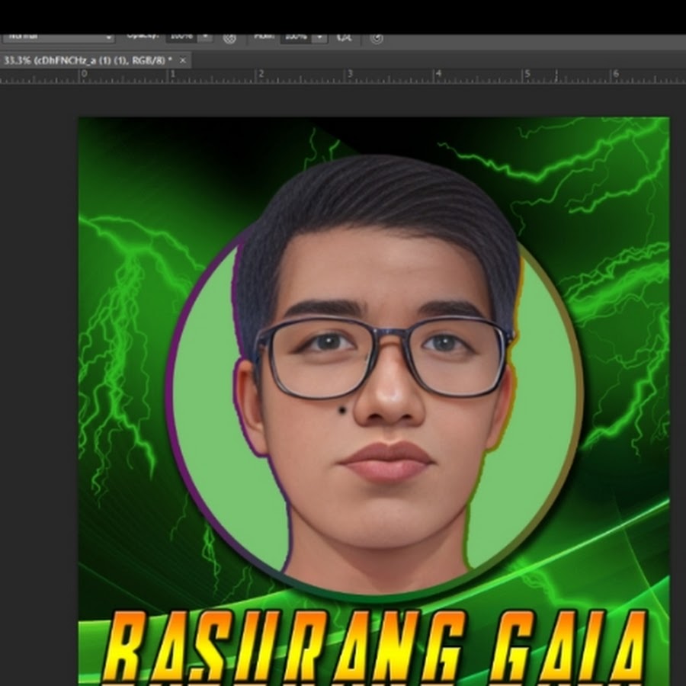Open the Normal blend mode dropdown
Viewport: 686px width, 686px height.
[x=58, y=37]
